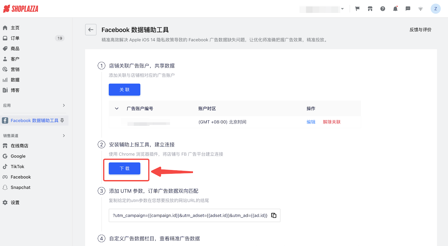Open the chat message icon
The height and width of the screenshot is (246, 448).
(x=408, y=9)
